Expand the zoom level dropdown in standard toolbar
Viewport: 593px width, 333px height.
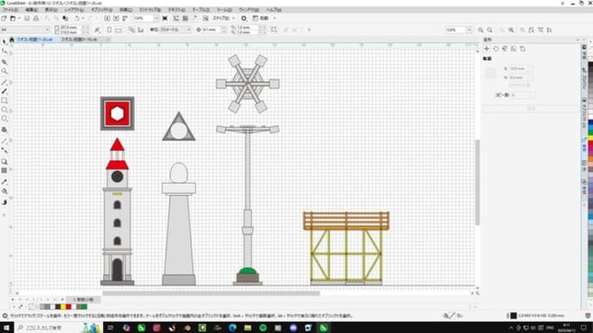coord(156,18)
